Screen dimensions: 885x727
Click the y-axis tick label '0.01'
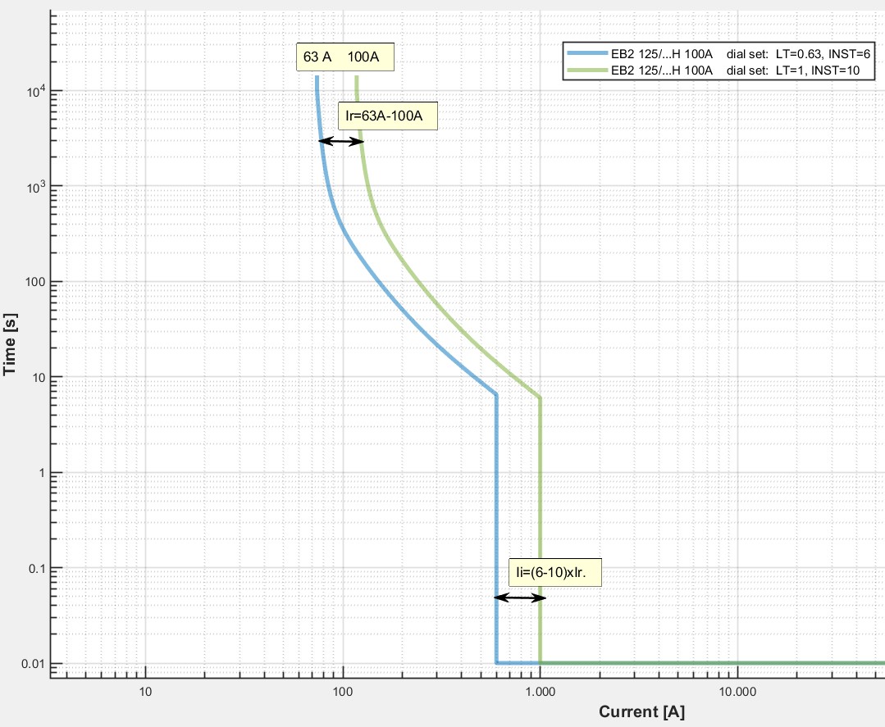pos(32,663)
